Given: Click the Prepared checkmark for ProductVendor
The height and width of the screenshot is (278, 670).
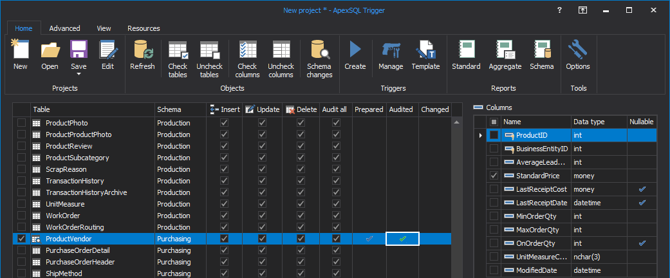Looking at the screenshot, I should coord(369,239).
